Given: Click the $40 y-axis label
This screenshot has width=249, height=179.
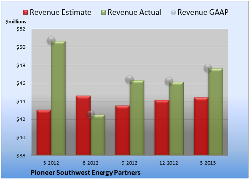Looking at the screenshot, I should click(x=21, y=137).
